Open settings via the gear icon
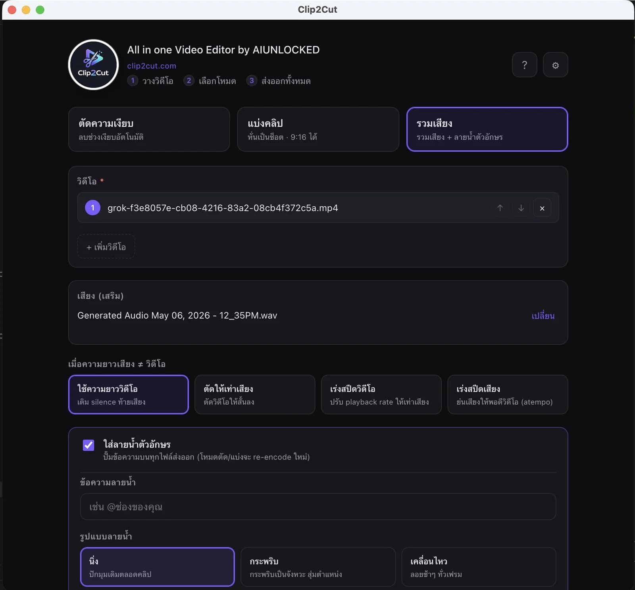The height and width of the screenshot is (590, 635). pyautogui.click(x=555, y=65)
